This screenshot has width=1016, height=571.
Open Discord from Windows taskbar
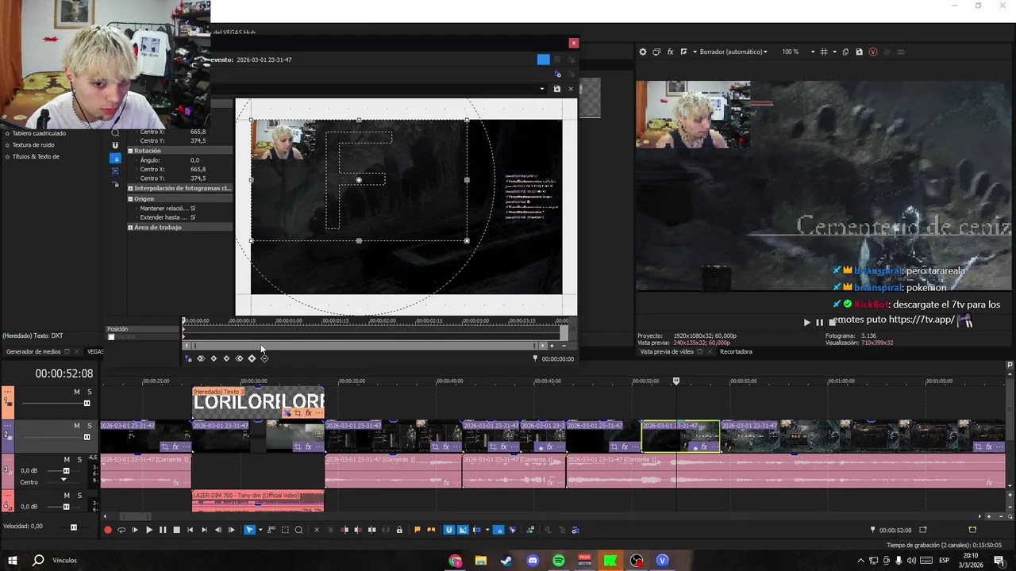(533, 561)
